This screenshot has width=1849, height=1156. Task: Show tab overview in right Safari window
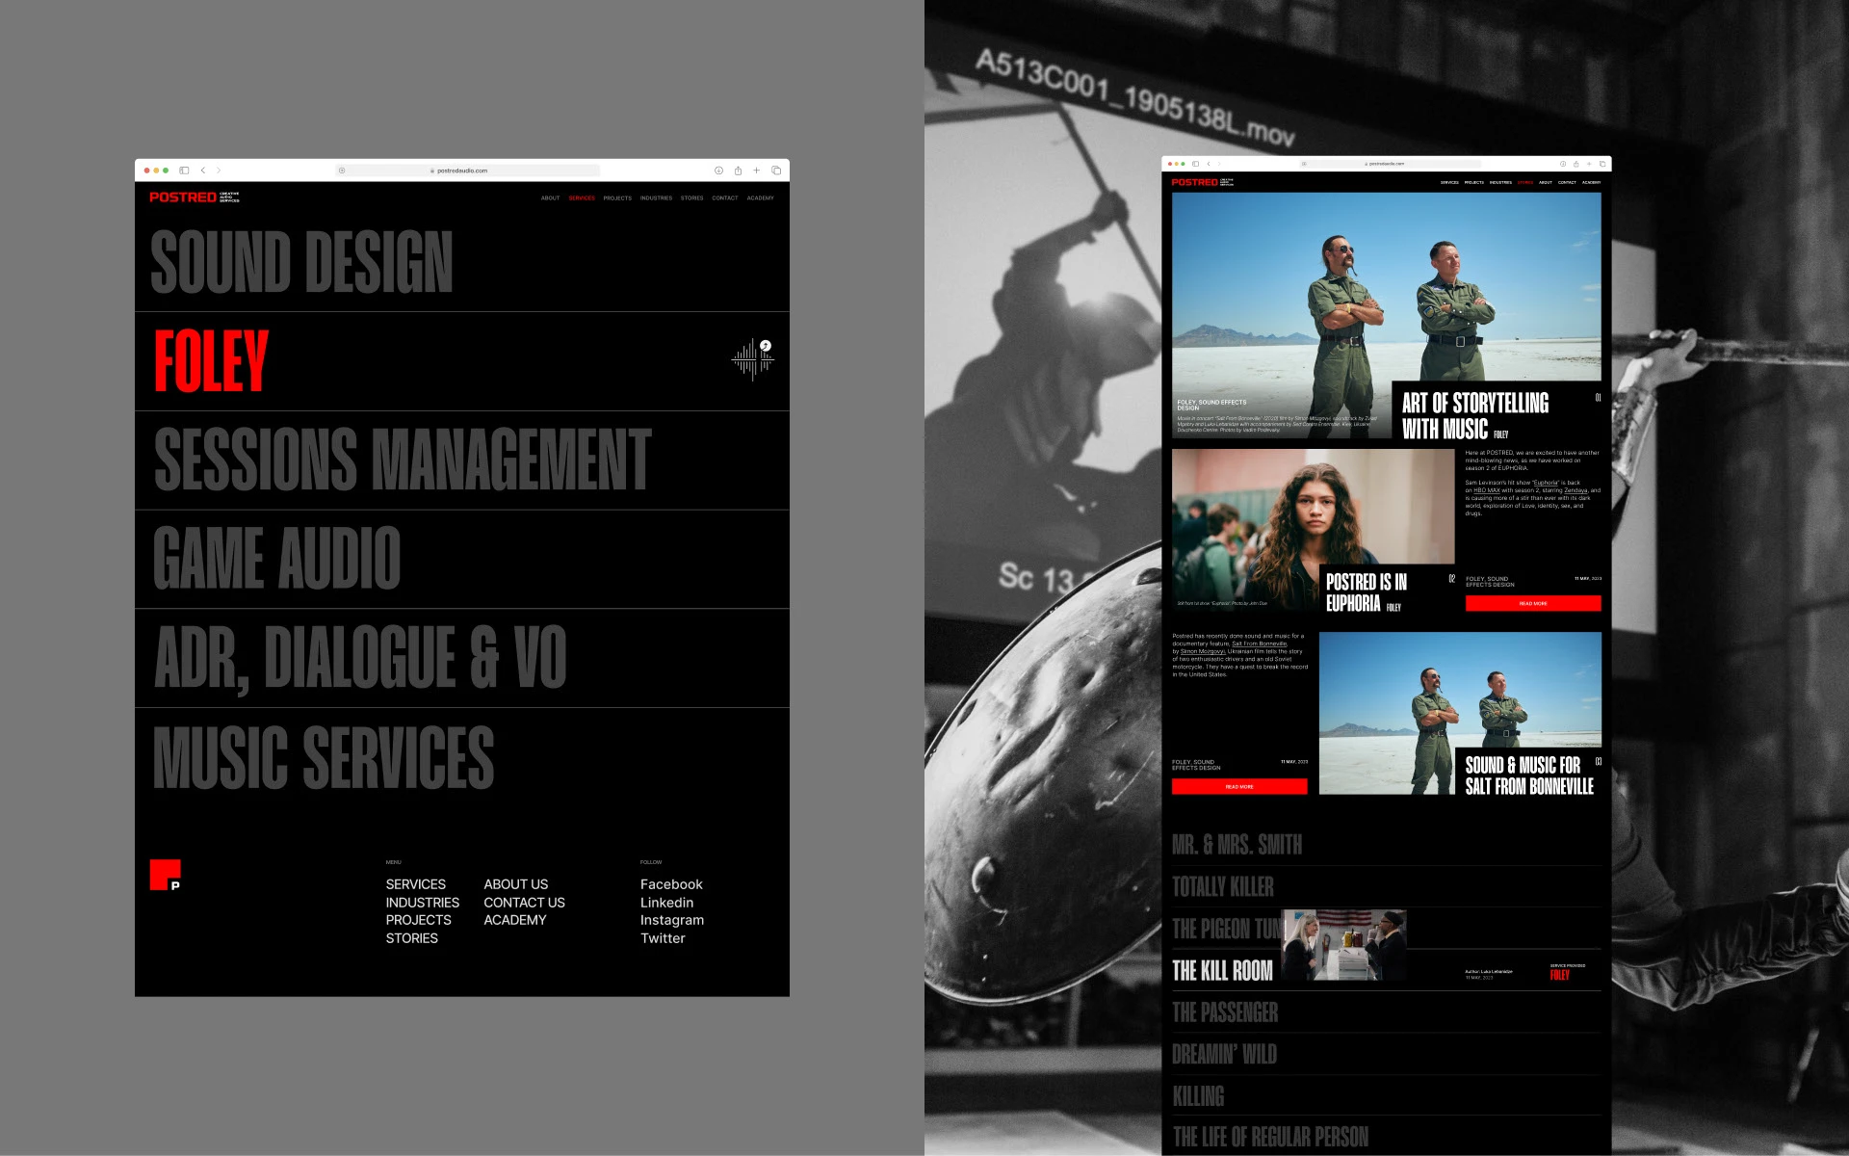pyautogui.click(x=1602, y=164)
